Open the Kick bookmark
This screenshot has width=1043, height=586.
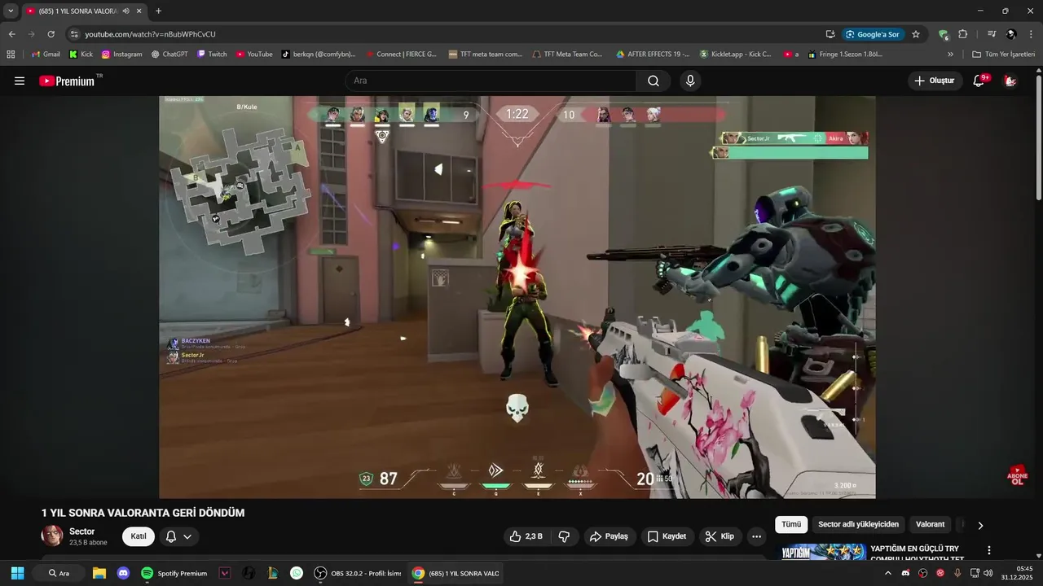click(81, 54)
